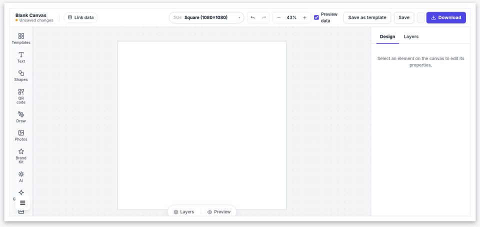This screenshot has height=227, width=480.
Task: Click the Blank Canvas title
Action: (x=31, y=15)
